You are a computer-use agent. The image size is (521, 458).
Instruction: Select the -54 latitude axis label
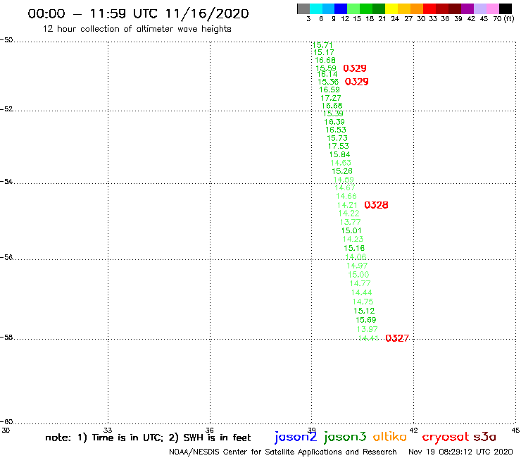click(x=6, y=182)
